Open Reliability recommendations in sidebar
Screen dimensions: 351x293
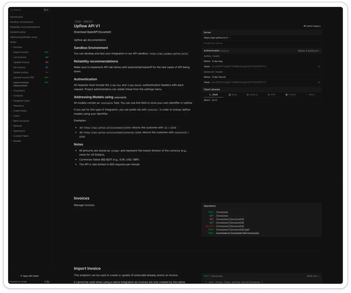click(25, 27)
